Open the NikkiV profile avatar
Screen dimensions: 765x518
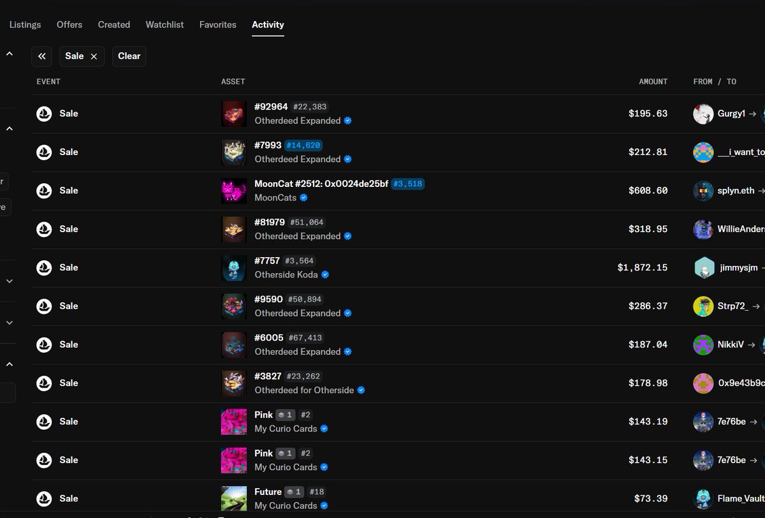coord(703,344)
